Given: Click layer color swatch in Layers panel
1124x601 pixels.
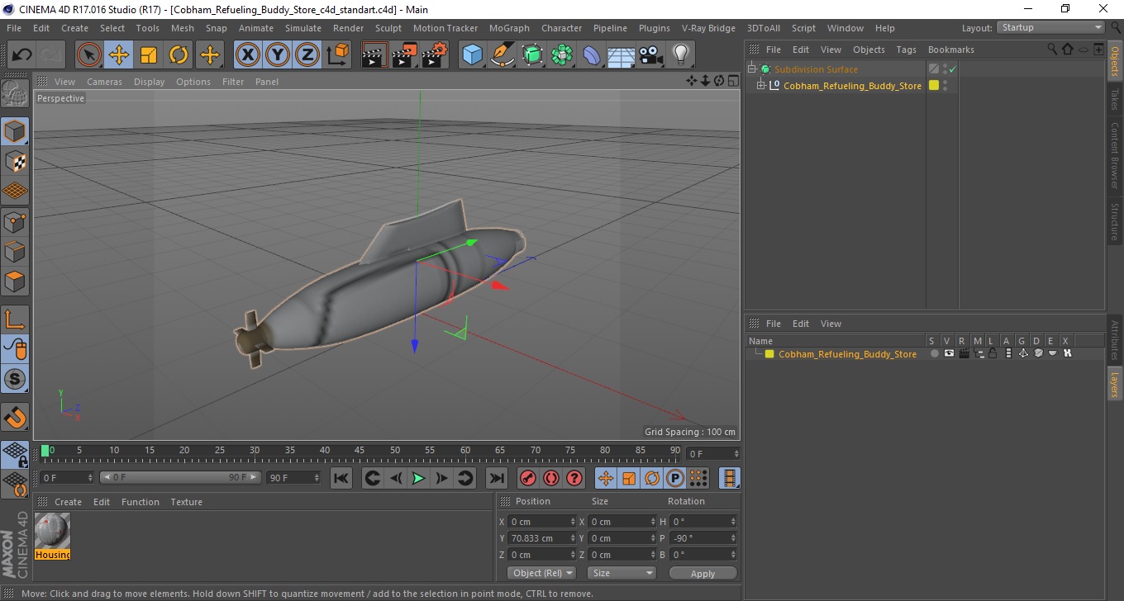Looking at the screenshot, I should (769, 354).
